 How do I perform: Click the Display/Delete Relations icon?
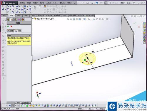point(35,6)
